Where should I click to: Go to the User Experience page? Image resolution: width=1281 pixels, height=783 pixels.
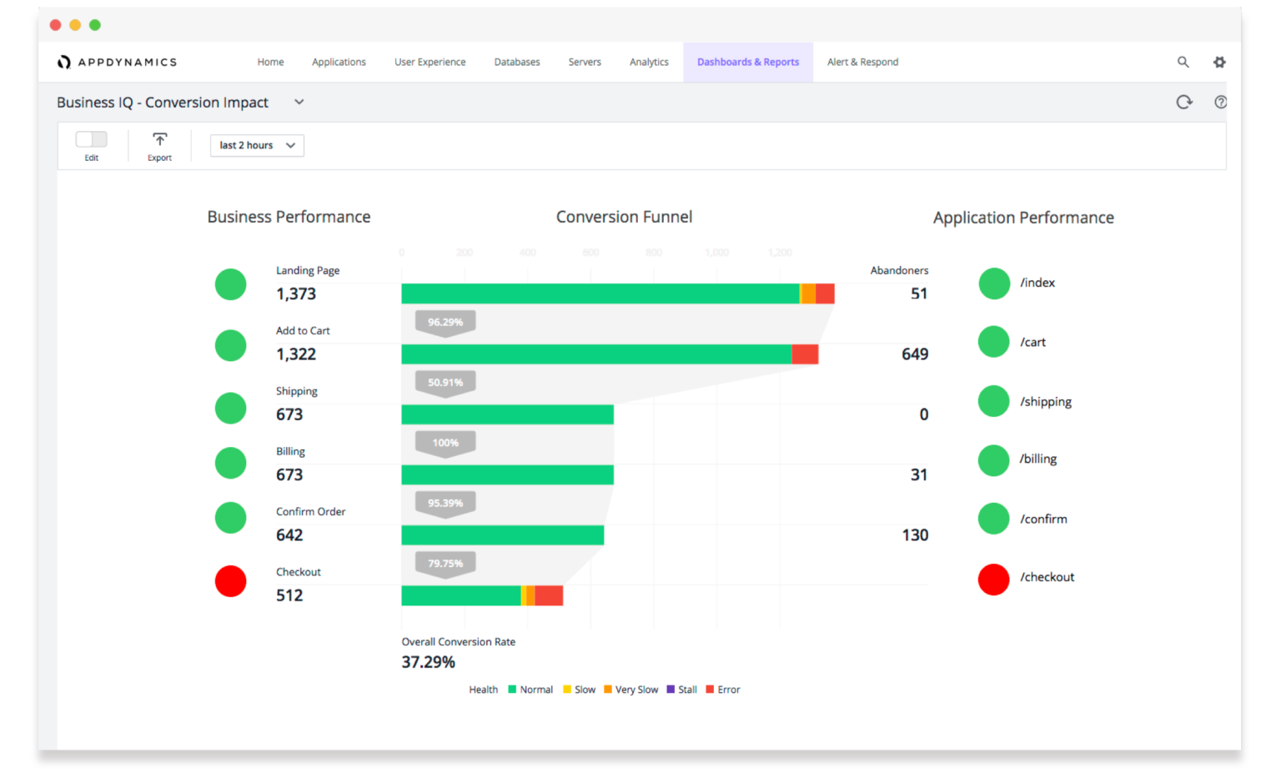(x=430, y=62)
